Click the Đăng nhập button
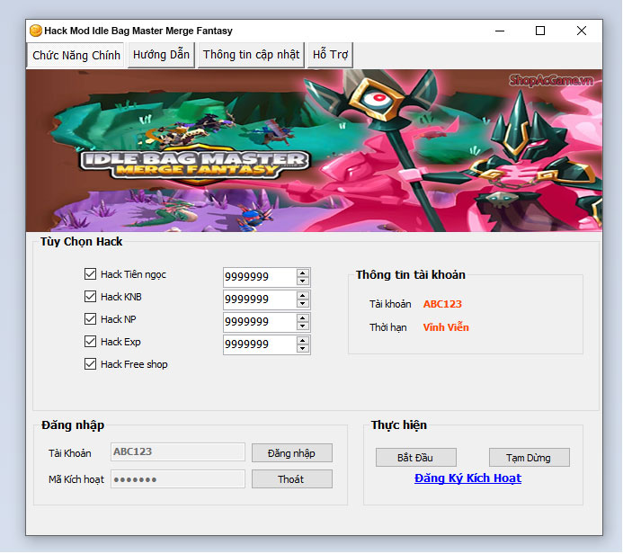The width and height of the screenshot is (623, 554). click(291, 453)
